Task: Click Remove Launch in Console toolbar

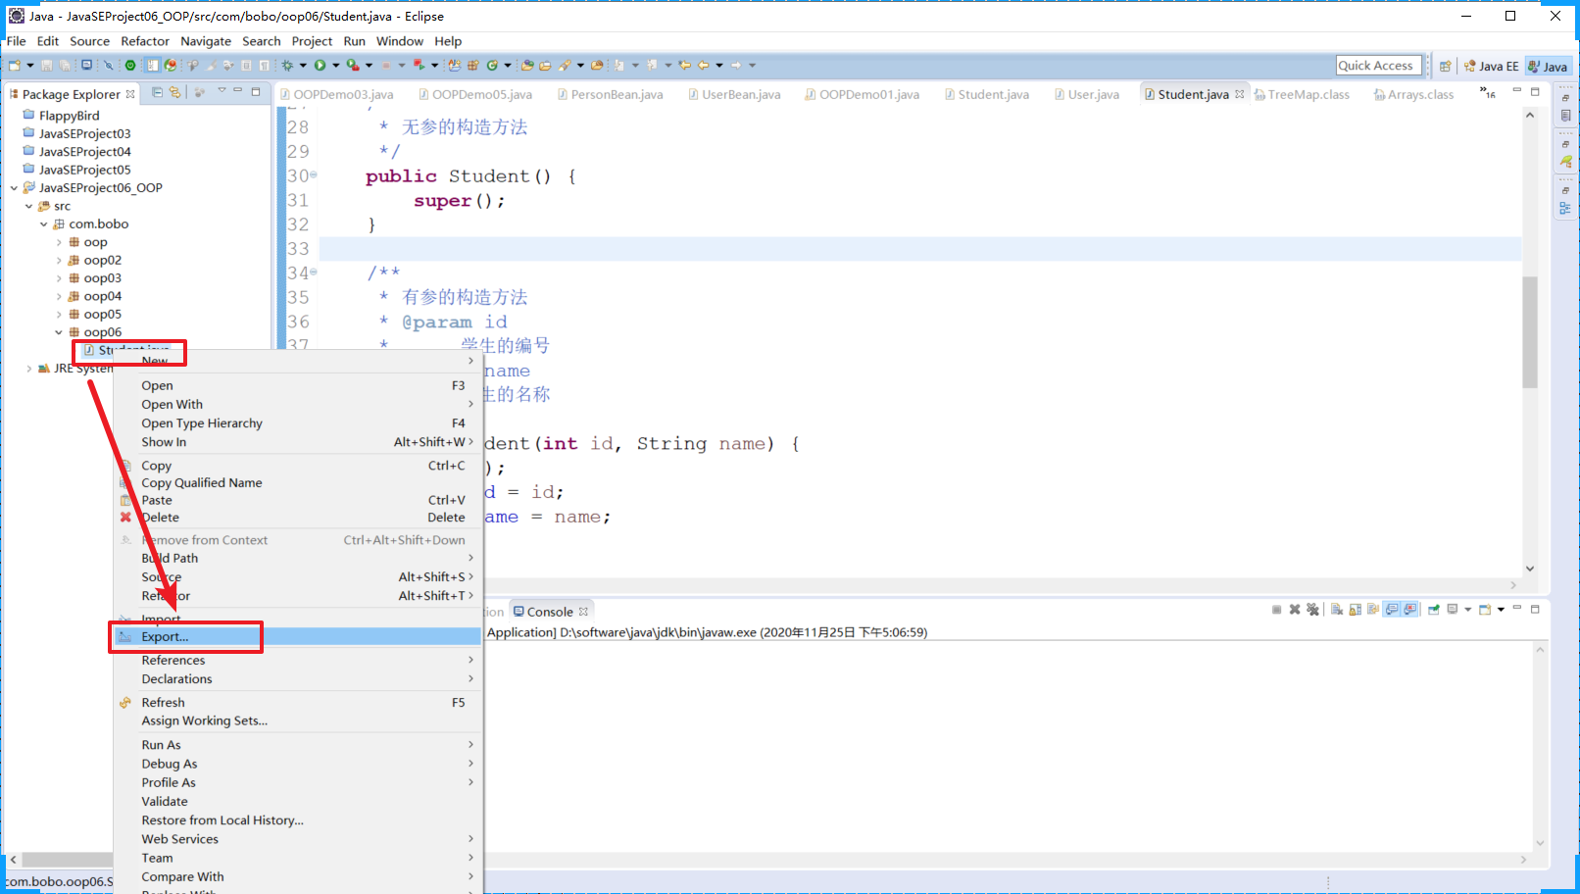Action: [1295, 610]
